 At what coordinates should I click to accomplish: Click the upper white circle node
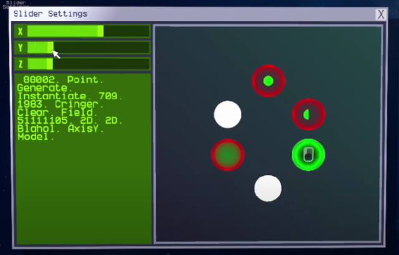pos(228,114)
